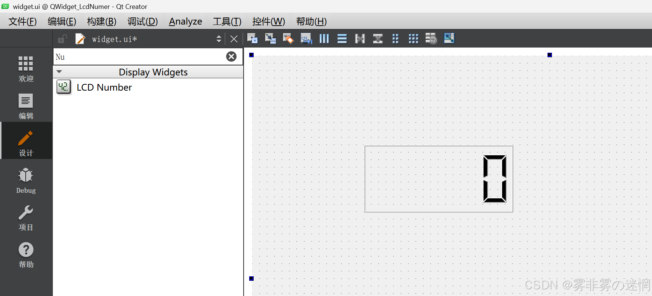Image resolution: width=652 pixels, height=296 pixels.
Task: Apply Lay Out Horizontally
Action: click(x=324, y=38)
